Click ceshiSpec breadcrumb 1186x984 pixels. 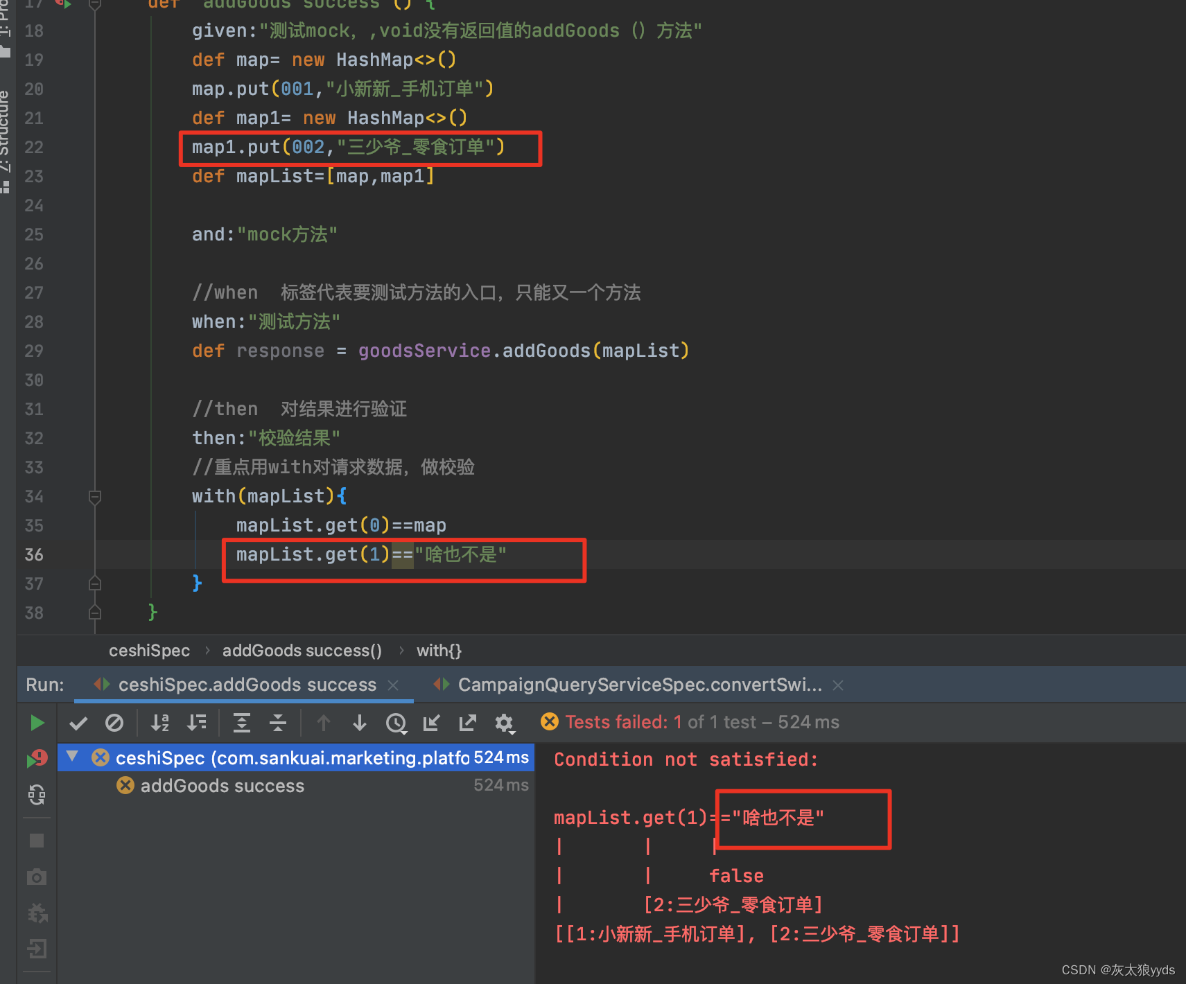pos(149,651)
